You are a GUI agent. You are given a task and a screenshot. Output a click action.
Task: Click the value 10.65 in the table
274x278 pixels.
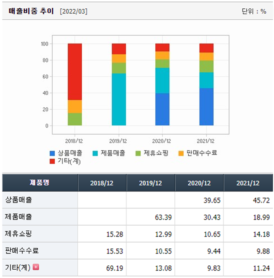tap(212, 234)
